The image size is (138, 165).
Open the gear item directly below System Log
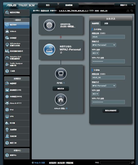(17, 143)
